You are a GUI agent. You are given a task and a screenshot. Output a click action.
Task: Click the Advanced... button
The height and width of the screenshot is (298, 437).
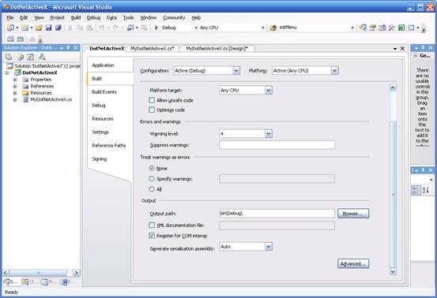coord(353,263)
